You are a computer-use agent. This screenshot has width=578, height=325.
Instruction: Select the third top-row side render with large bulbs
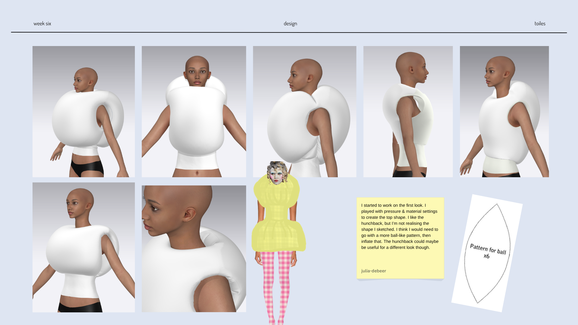pyautogui.click(x=305, y=112)
